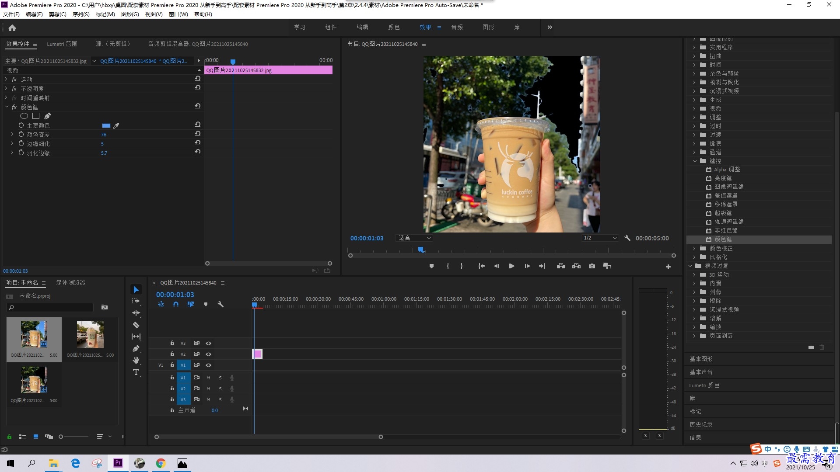Screen dimensions: 840x472
Task: Reset the 颜色容差 parameter
Action: point(198,134)
